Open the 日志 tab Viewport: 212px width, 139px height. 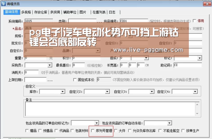(x=112, y=12)
